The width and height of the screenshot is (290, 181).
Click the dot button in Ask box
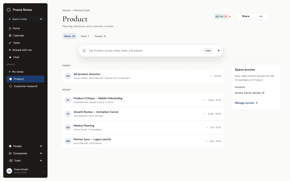coord(219,51)
